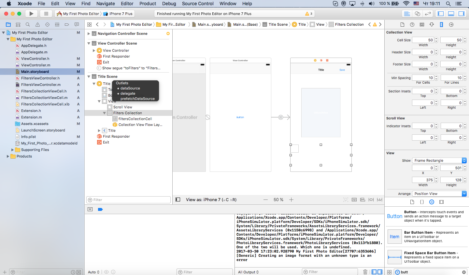This screenshot has width=469, height=275.
Task: Click the Embed in Stack icon
Action: (x=354, y=199)
